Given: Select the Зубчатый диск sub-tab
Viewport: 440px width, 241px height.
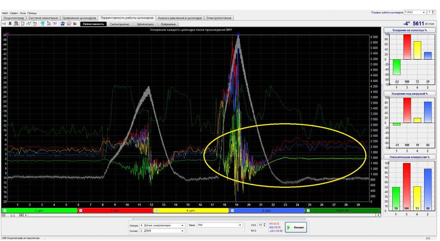Looking at the screenshot, I should pyautogui.click(x=145, y=24).
